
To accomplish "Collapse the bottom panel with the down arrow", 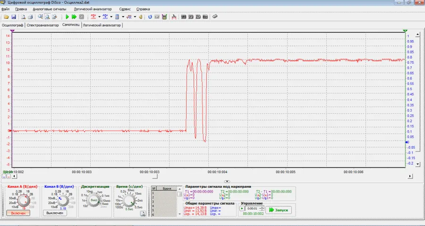I will [227, 182].
